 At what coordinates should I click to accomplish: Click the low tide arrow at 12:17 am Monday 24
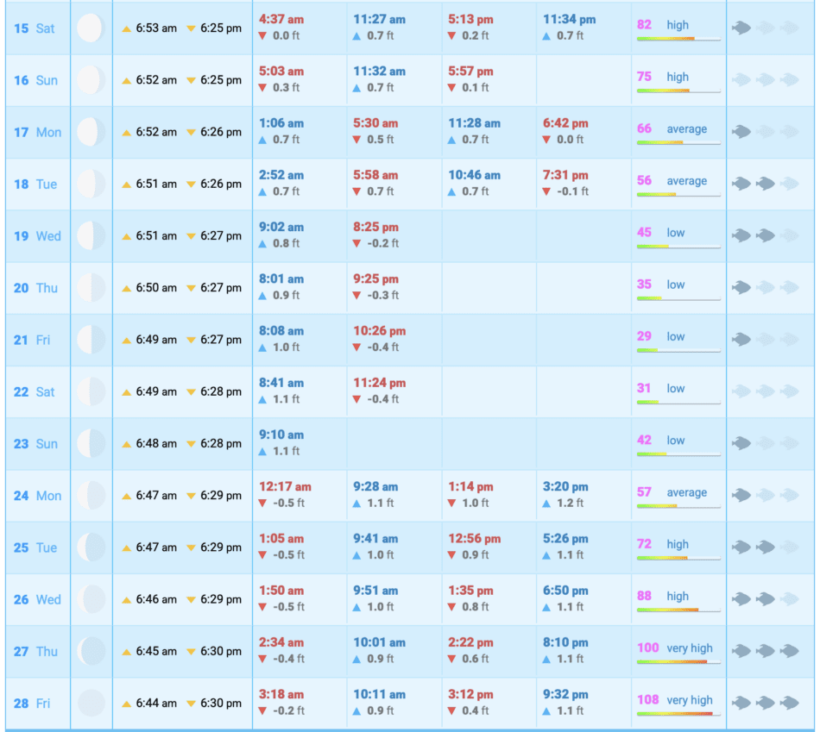tap(263, 504)
